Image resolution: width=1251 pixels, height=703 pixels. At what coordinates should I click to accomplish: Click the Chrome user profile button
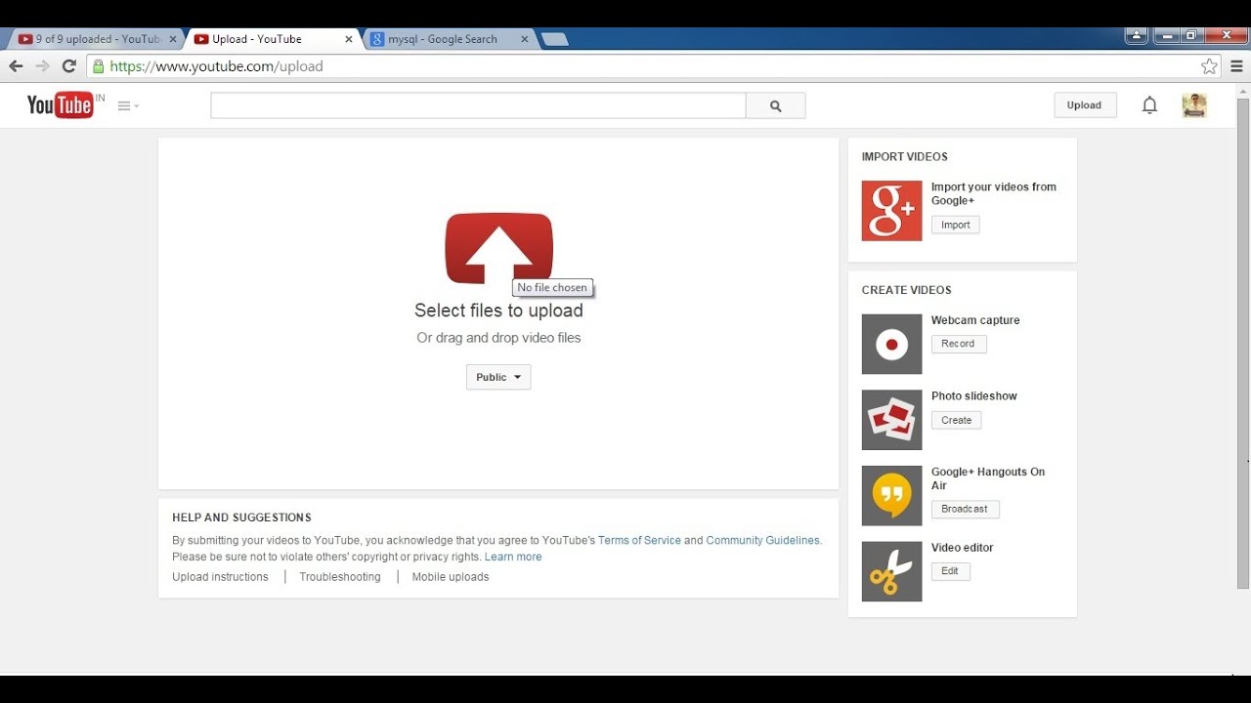(x=1136, y=36)
